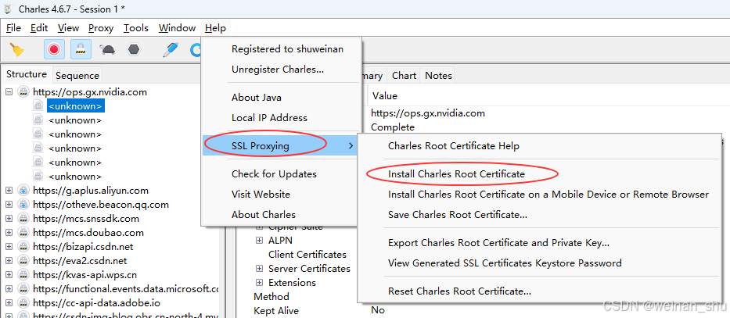The height and width of the screenshot is (318, 730).
Task: Select the Kept Alive row
Action: coord(276,310)
